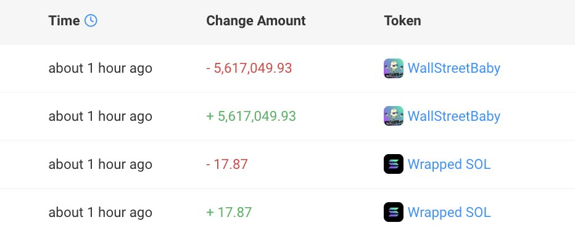This screenshot has height=233, width=575.
Task: Select the red -17.87 change amount
Action: click(x=227, y=164)
